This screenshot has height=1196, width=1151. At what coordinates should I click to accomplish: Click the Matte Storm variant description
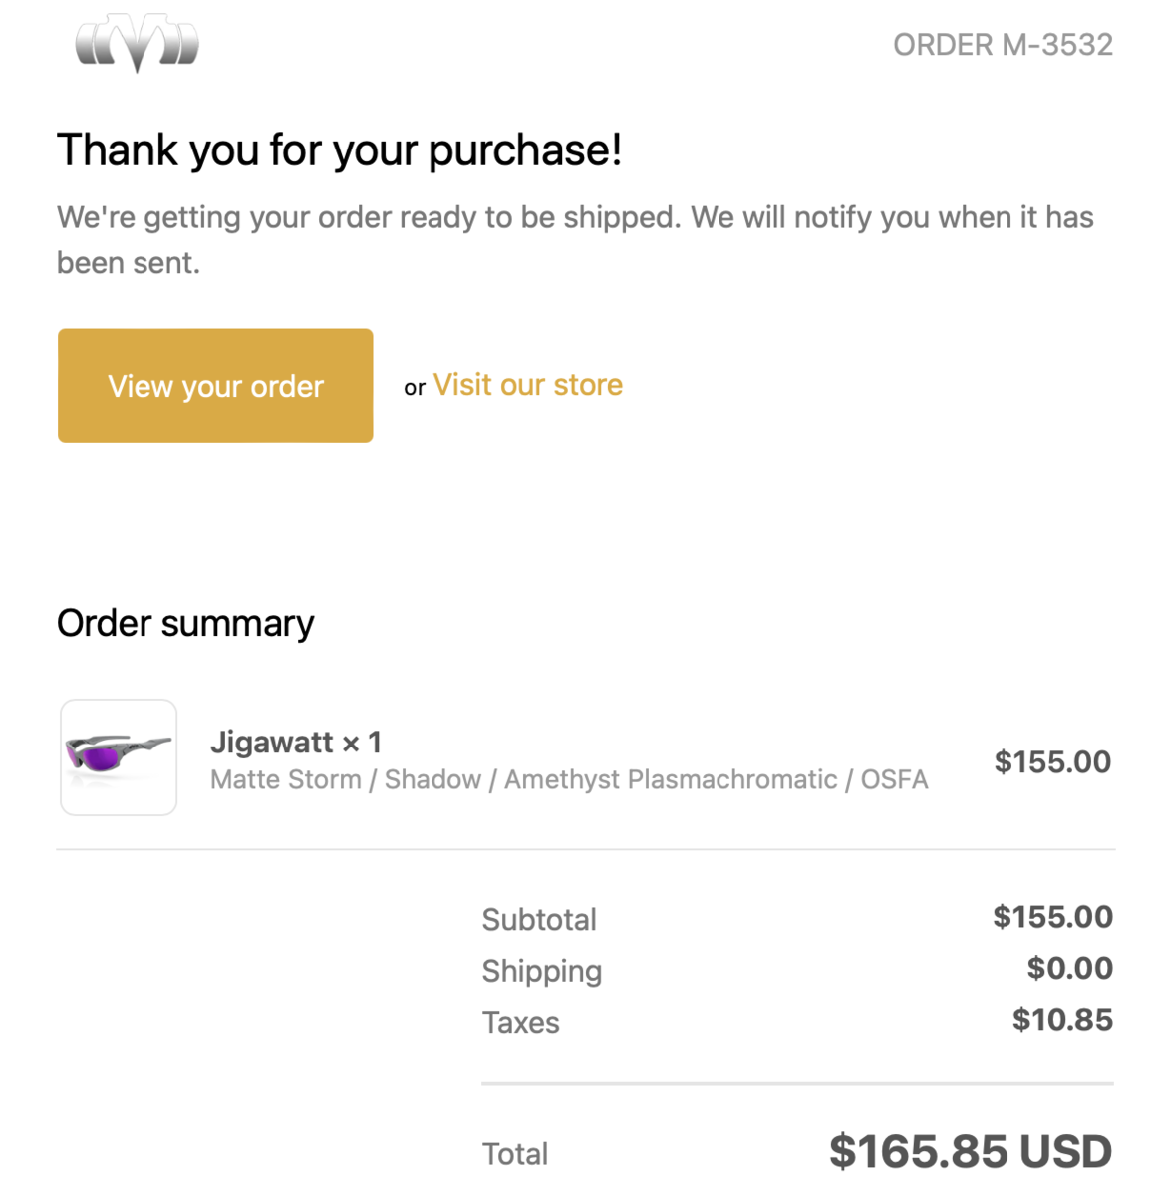coord(569,779)
